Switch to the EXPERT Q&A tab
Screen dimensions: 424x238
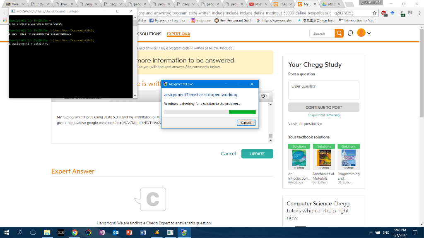178,34
